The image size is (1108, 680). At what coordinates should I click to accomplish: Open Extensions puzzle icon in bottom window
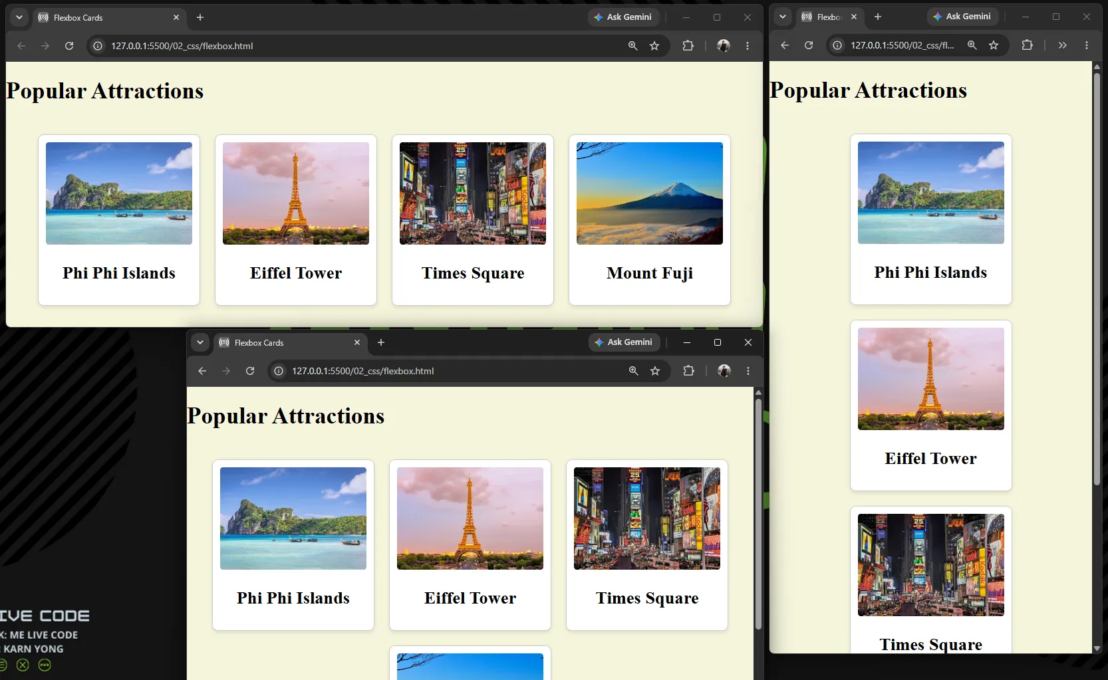(x=689, y=371)
